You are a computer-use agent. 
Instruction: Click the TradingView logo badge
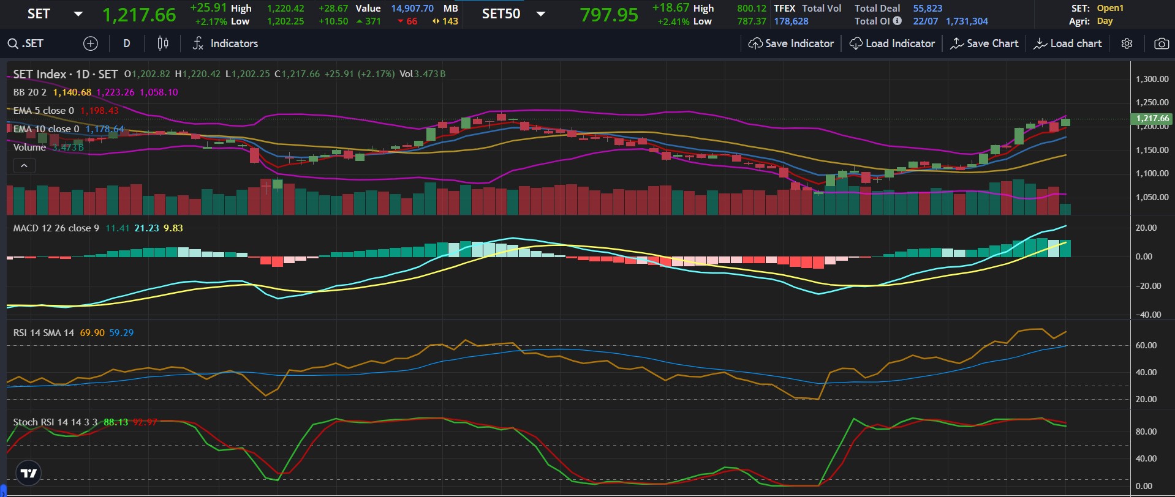tap(28, 473)
